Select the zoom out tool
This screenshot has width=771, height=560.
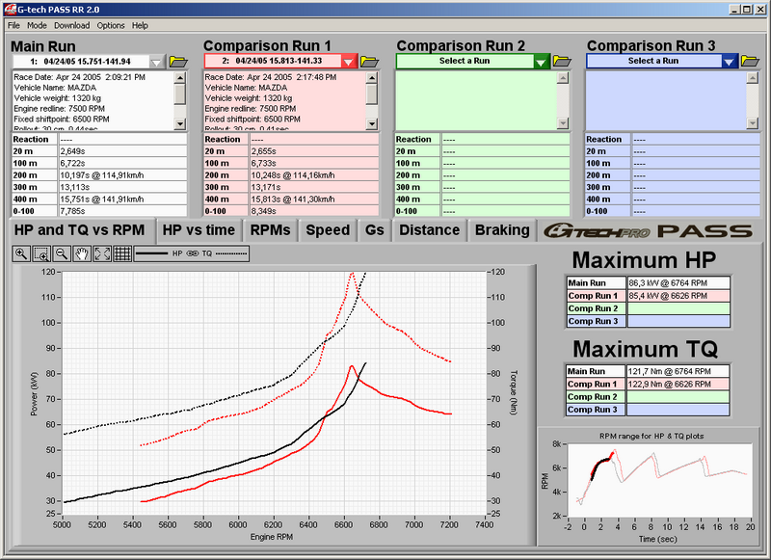[62, 253]
